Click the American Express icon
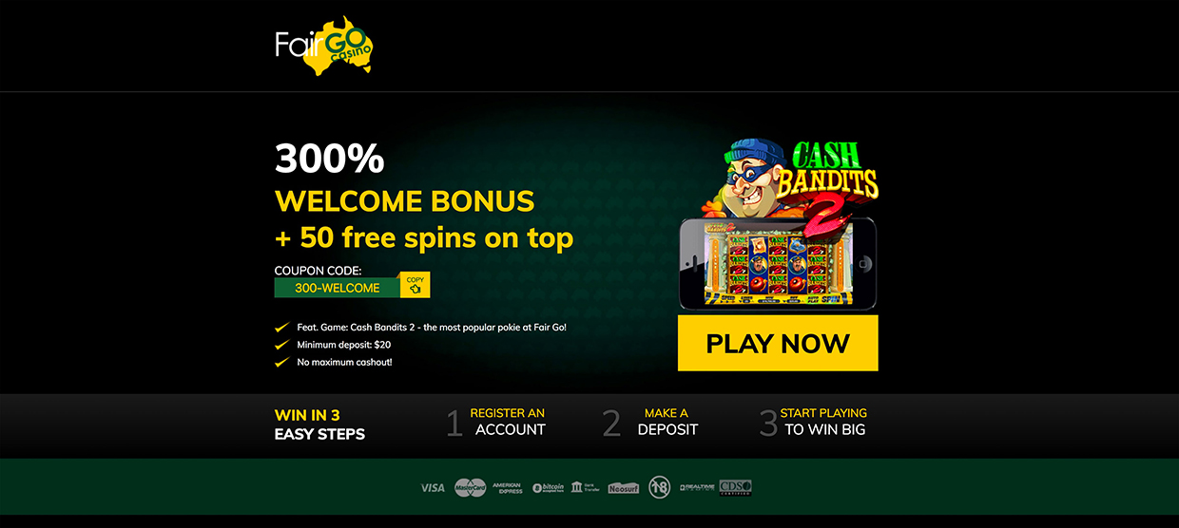The width and height of the screenshot is (1179, 528). [x=507, y=488]
